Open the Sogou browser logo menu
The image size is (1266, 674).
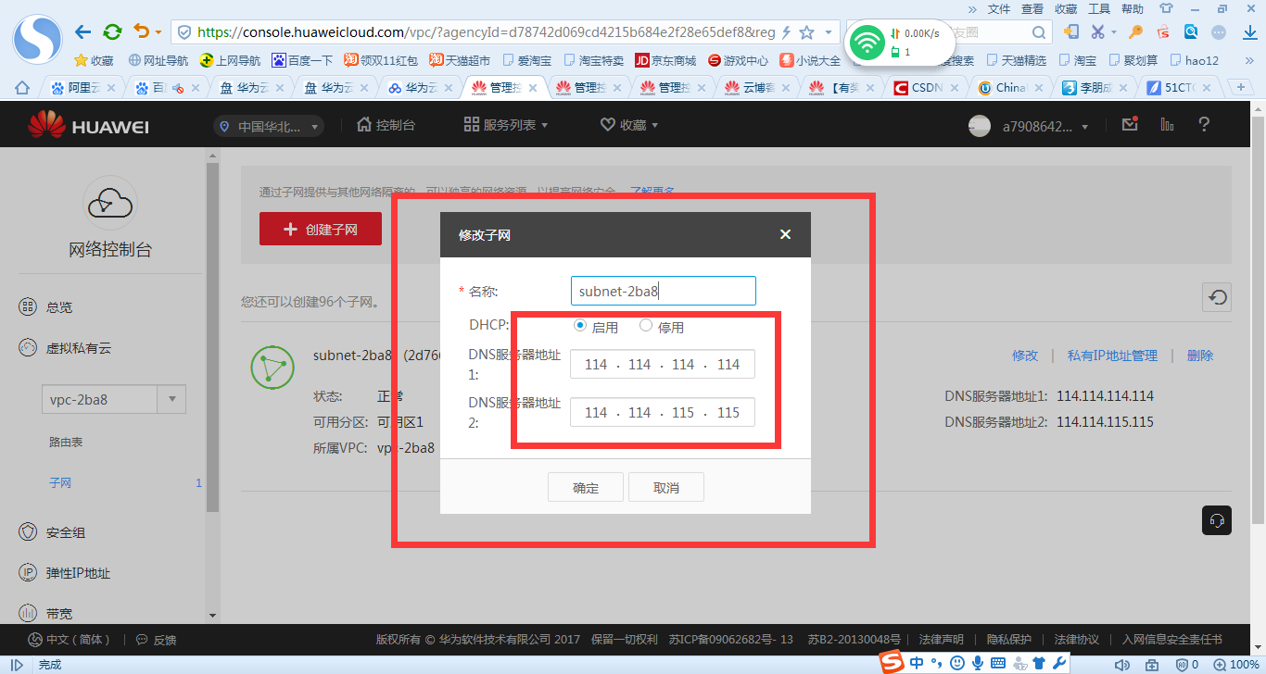pos(38,37)
